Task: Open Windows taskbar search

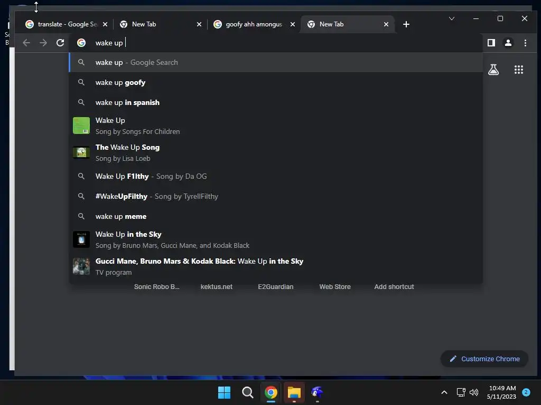Action: click(247, 392)
